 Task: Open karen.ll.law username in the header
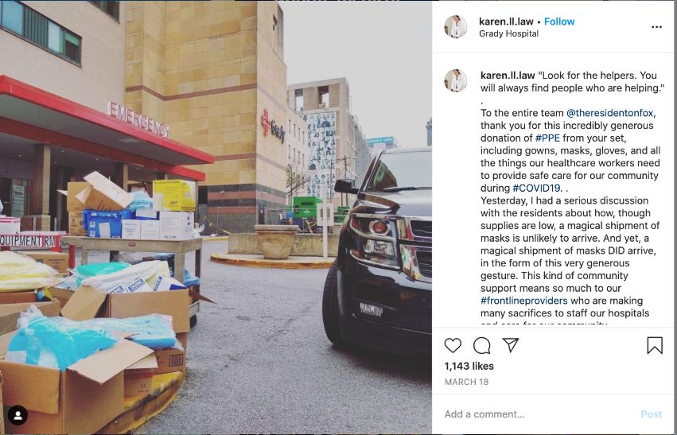506,21
